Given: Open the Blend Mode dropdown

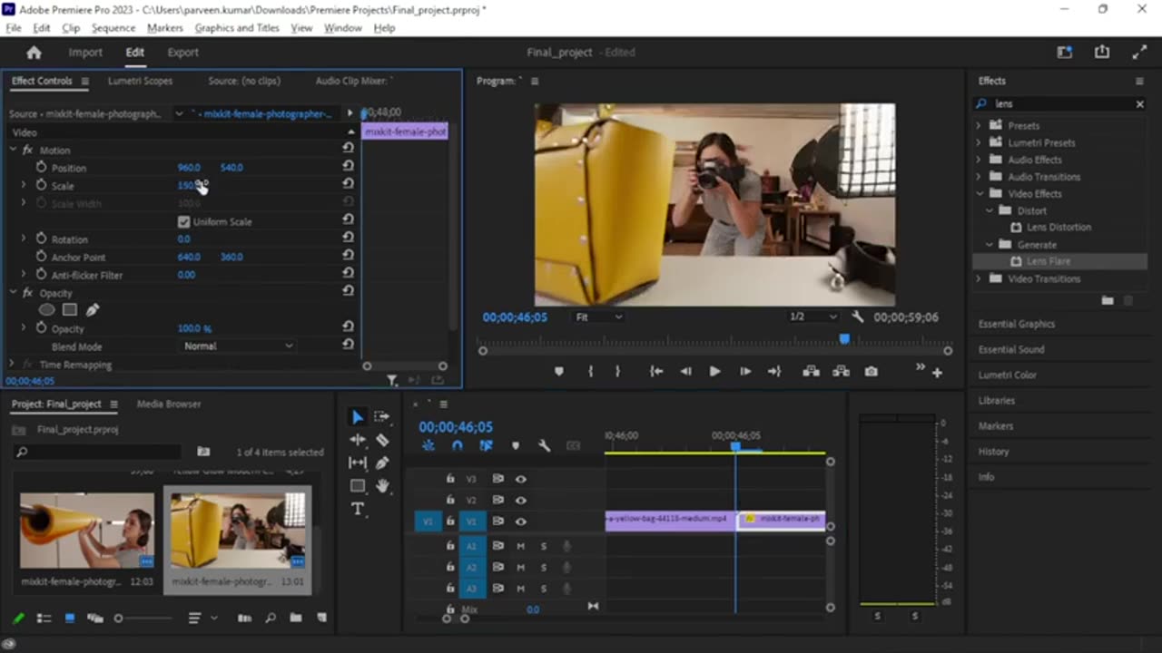Looking at the screenshot, I should coord(238,346).
